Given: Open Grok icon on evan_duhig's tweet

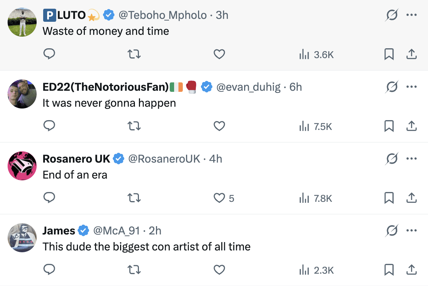Looking at the screenshot, I should point(392,87).
